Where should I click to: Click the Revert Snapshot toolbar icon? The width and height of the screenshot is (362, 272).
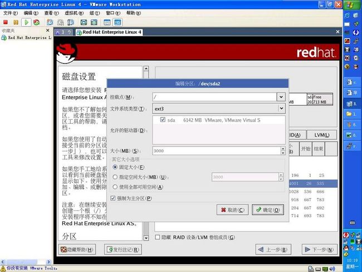61,22
